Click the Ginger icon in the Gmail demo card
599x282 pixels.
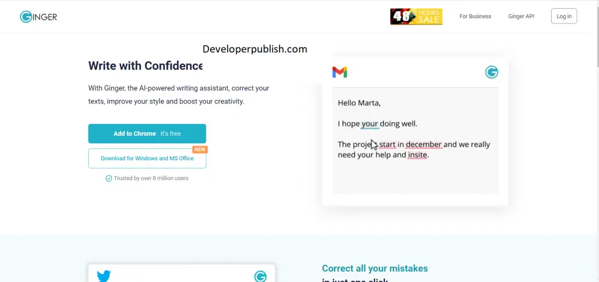point(491,72)
